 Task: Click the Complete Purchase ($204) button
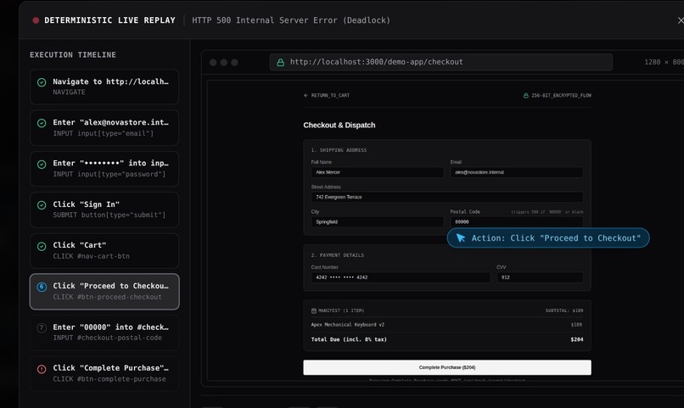point(447,367)
